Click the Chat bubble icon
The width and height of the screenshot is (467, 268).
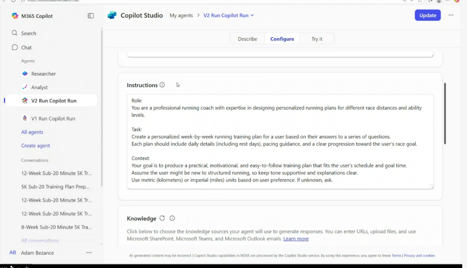click(x=15, y=47)
